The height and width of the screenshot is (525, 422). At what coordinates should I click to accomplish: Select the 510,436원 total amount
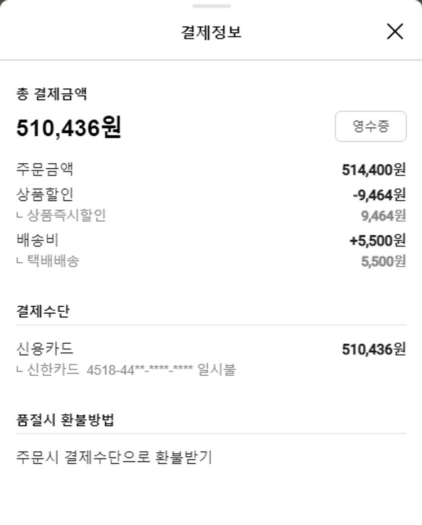point(69,128)
